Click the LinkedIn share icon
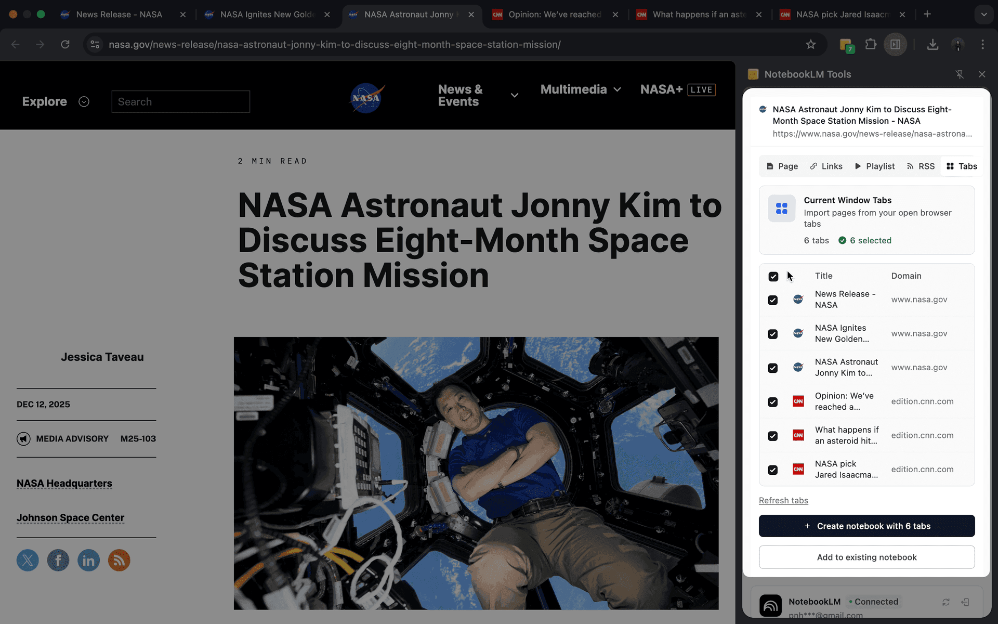Viewport: 998px width, 624px height. (x=88, y=560)
